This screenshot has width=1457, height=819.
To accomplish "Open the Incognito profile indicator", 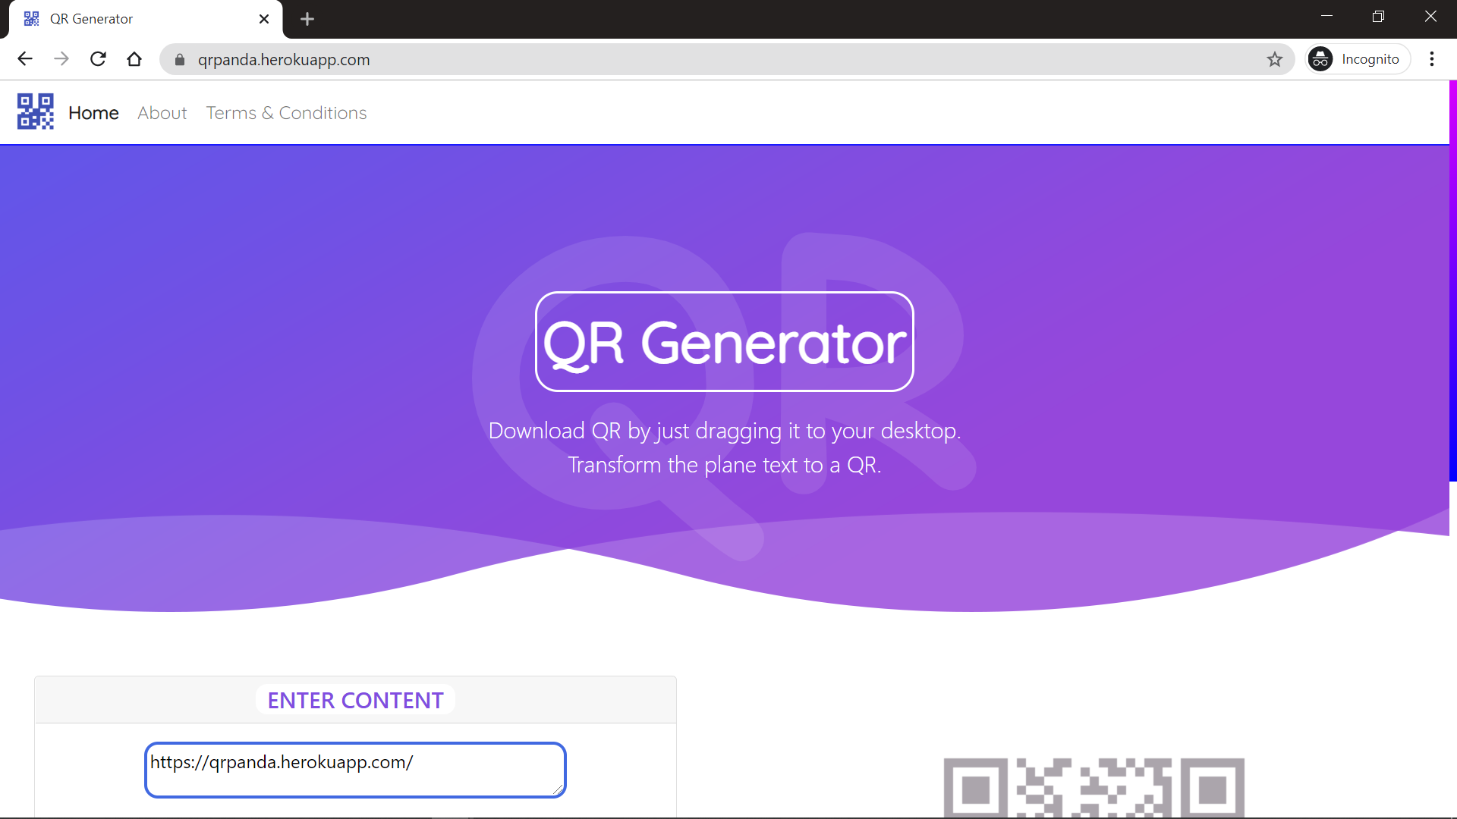I will pos(1357,59).
